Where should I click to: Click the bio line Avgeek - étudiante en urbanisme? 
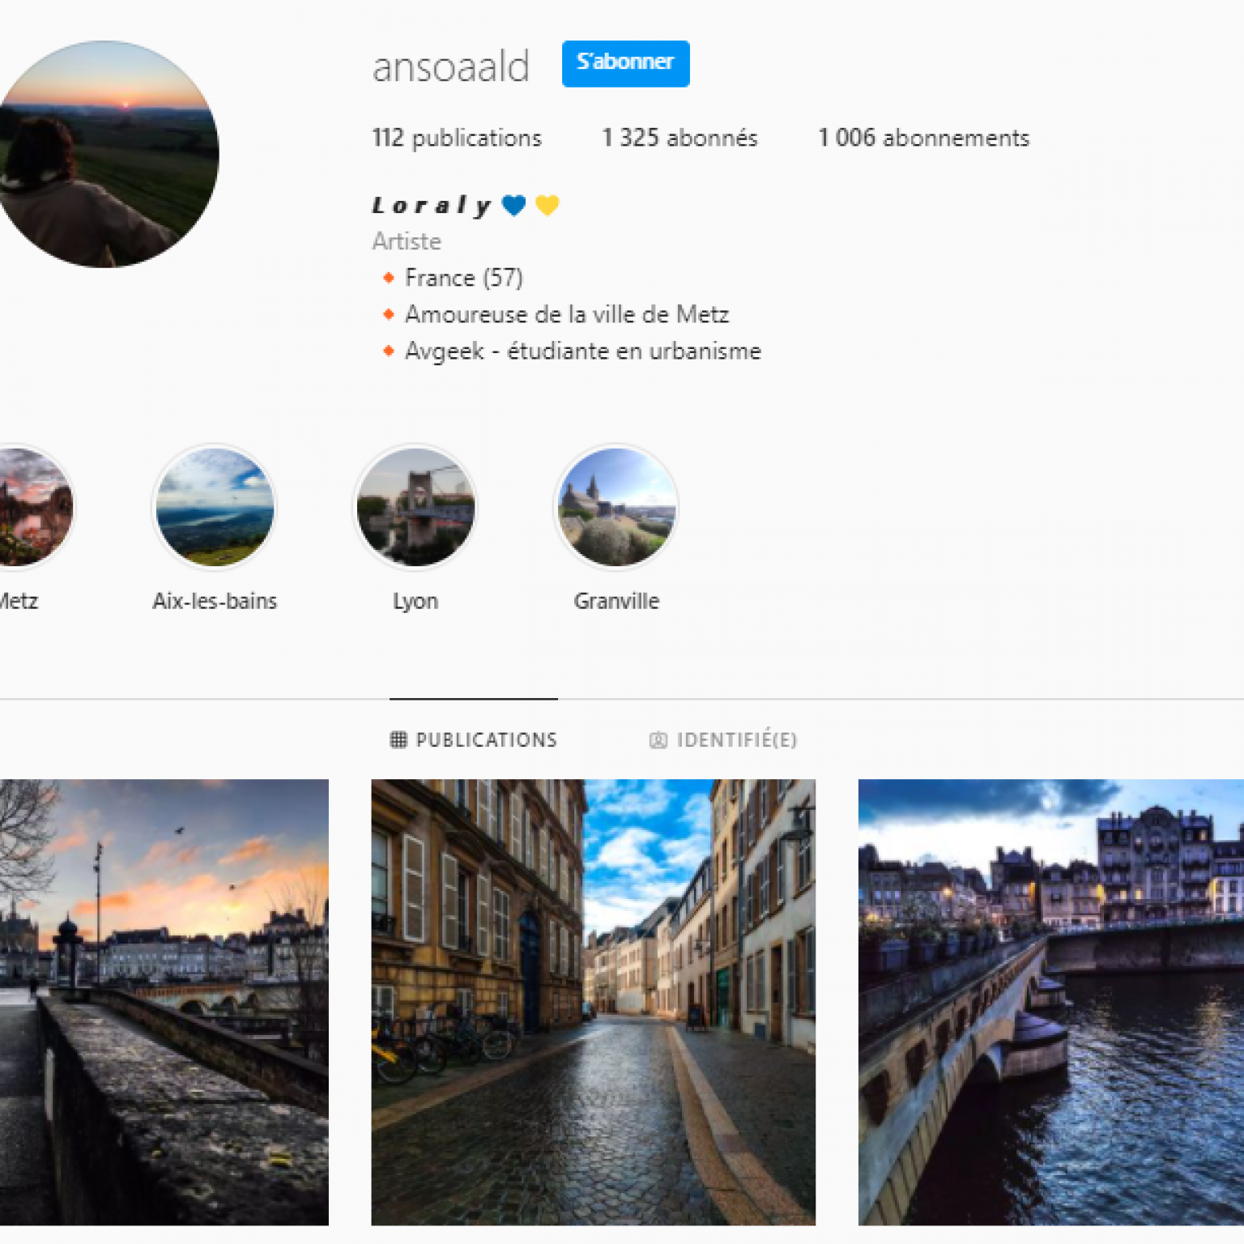pos(583,351)
